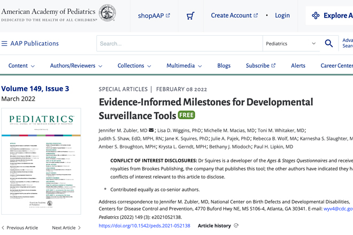Click the Explore AAP flower icon
This screenshot has height=235, width=353.
click(316, 15)
